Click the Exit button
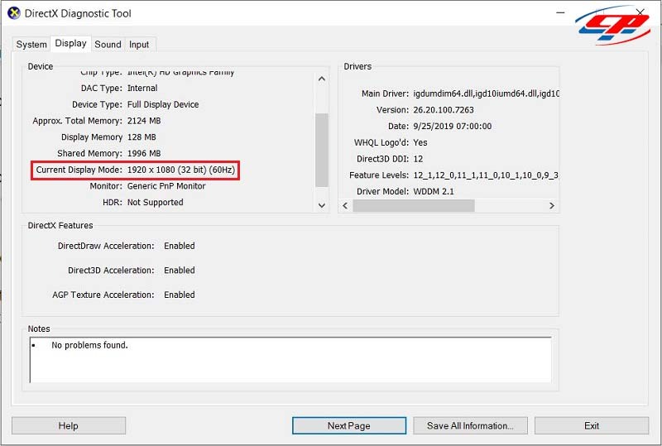This screenshot has height=446, width=662. pyautogui.click(x=592, y=425)
